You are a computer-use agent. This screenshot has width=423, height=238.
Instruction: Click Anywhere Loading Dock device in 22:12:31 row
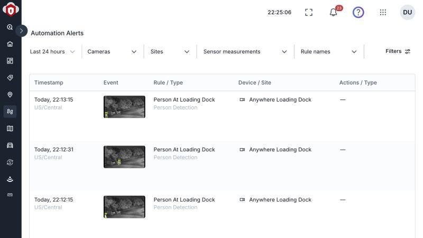[280, 150]
